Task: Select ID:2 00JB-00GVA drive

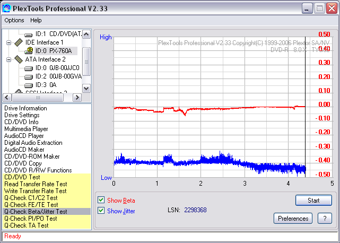Action: pos(58,76)
